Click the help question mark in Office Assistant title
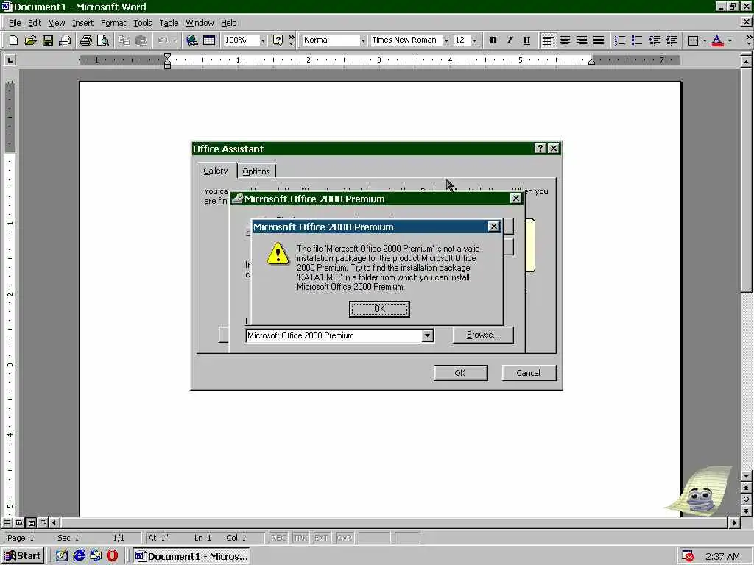The width and height of the screenshot is (754, 565). [540, 149]
